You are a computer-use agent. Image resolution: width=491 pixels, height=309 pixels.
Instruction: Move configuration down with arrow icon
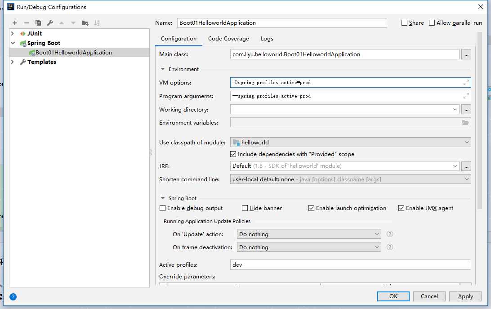coord(73,23)
